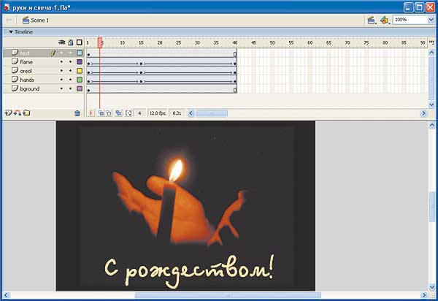438x301 pixels.
Task: Click eye icon to hide all layers
Action: click(x=61, y=43)
